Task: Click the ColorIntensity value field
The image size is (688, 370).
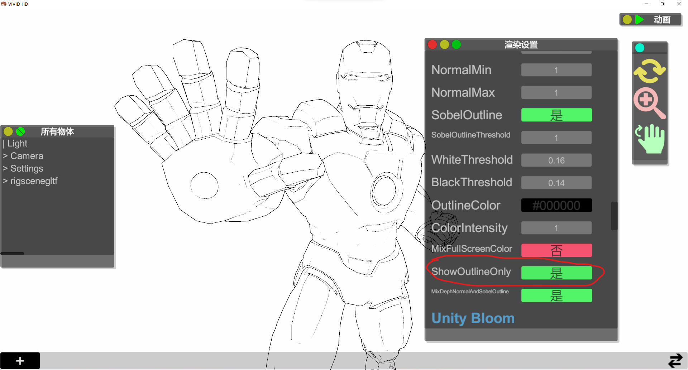Action: coord(556,228)
